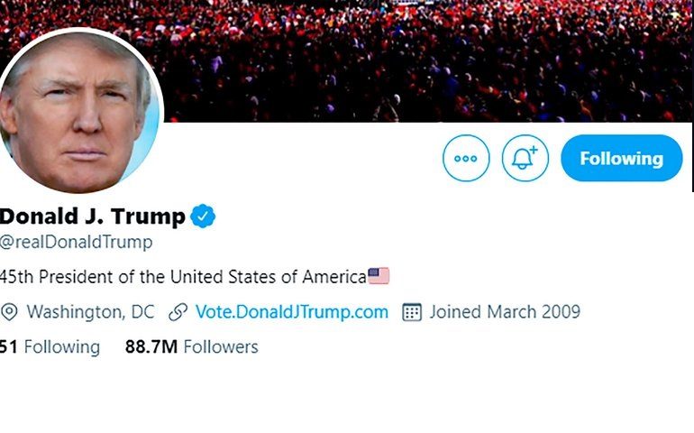The height and width of the screenshot is (433, 694).
Task: Click the blue verified checkmark badge
Action: tap(203, 216)
